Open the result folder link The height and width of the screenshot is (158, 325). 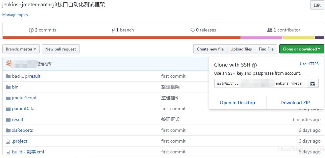point(18,120)
